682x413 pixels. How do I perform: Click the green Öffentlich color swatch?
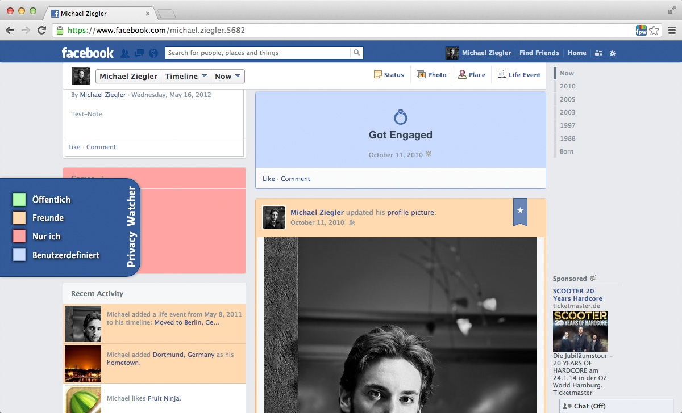pyautogui.click(x=19, y=200)
